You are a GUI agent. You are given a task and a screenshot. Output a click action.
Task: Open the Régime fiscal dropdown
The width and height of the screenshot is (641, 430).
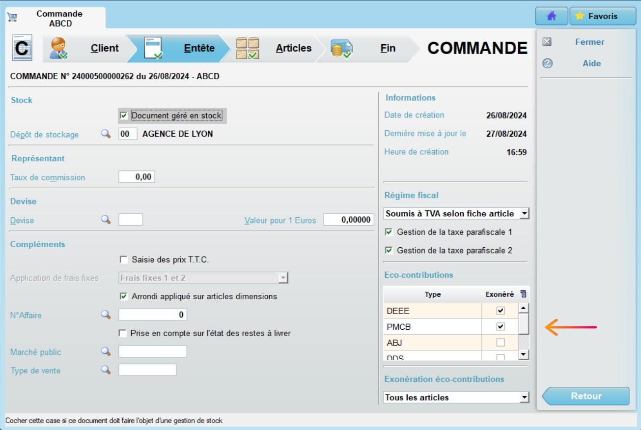524,213
